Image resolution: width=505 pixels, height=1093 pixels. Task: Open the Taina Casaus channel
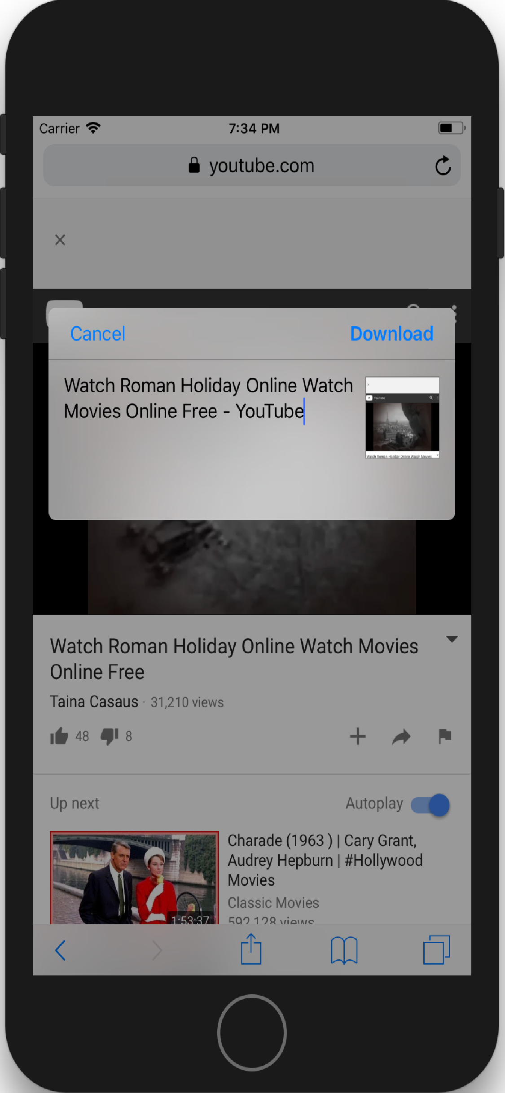[x=94, y=702]
